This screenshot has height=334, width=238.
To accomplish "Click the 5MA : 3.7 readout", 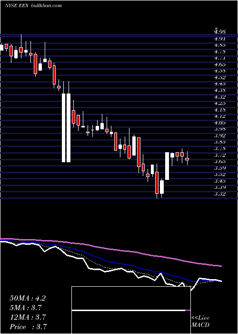I will point(26,308).
